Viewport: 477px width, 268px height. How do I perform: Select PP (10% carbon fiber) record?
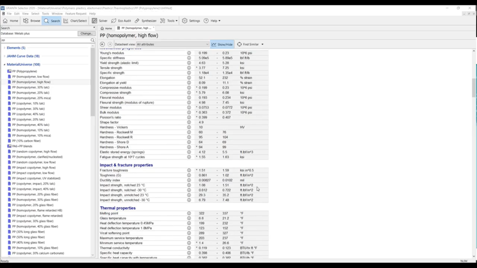pos(26,141)
